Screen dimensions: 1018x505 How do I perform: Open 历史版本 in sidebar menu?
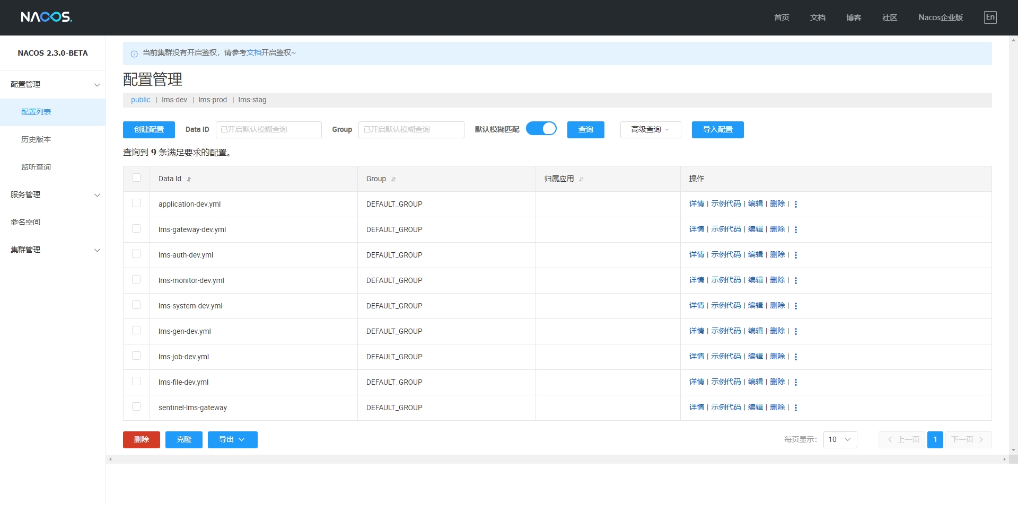pyautogui.click(x=36, y=139)
